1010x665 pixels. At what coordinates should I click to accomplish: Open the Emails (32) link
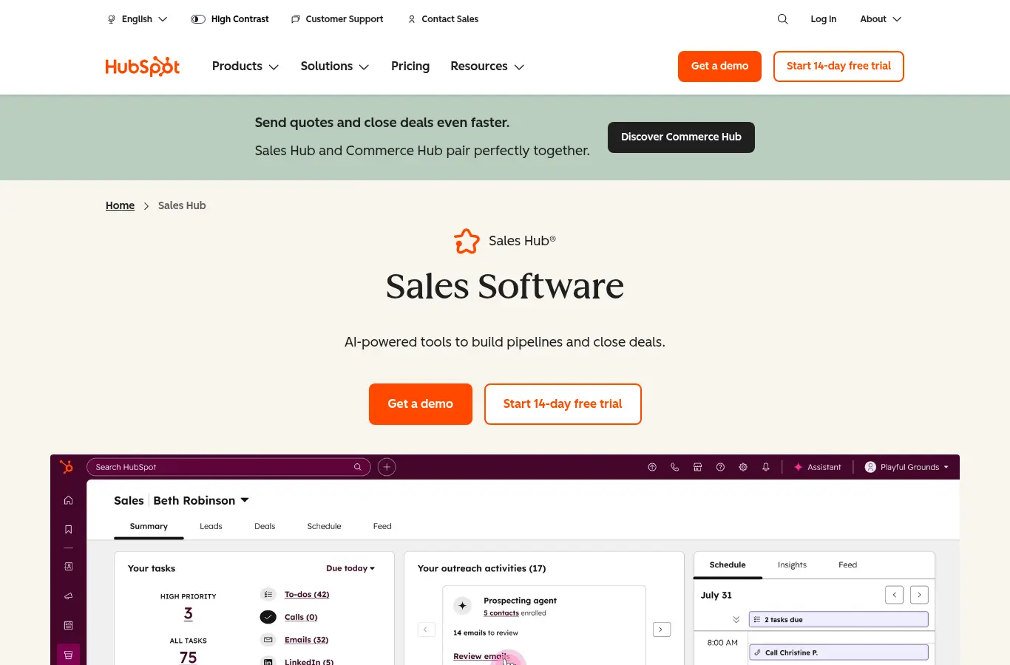(x=306, y=640)
